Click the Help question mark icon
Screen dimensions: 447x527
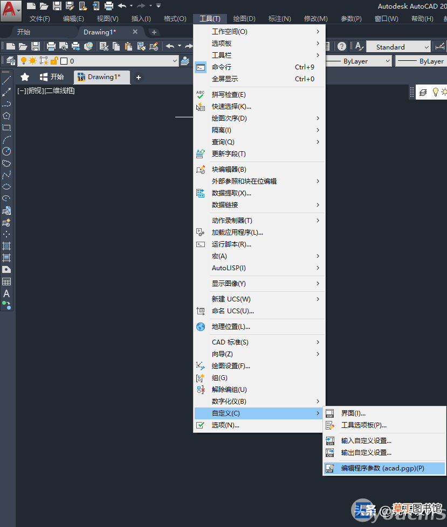pos(342,46)
